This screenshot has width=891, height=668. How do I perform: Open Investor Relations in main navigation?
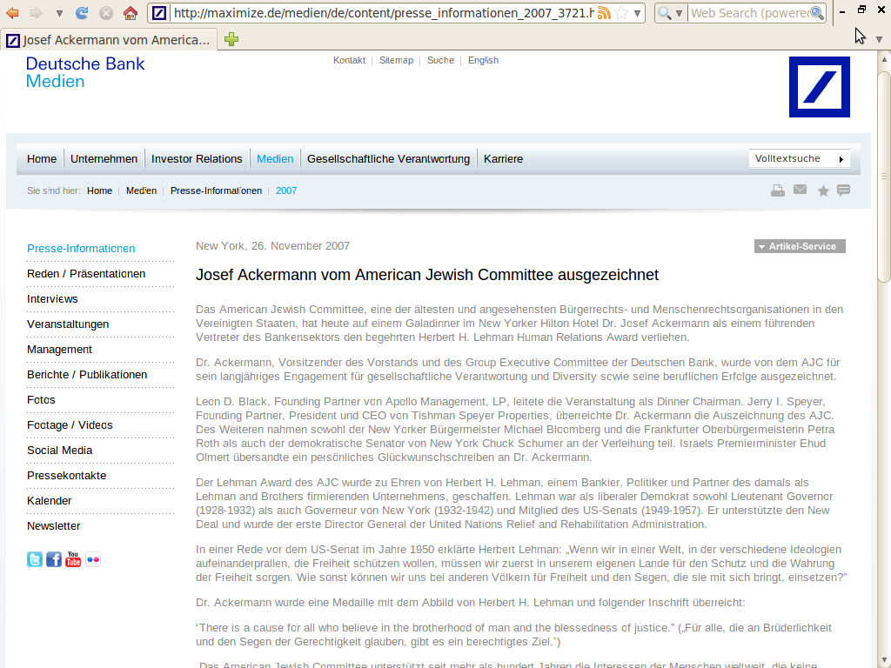point(197,159)
